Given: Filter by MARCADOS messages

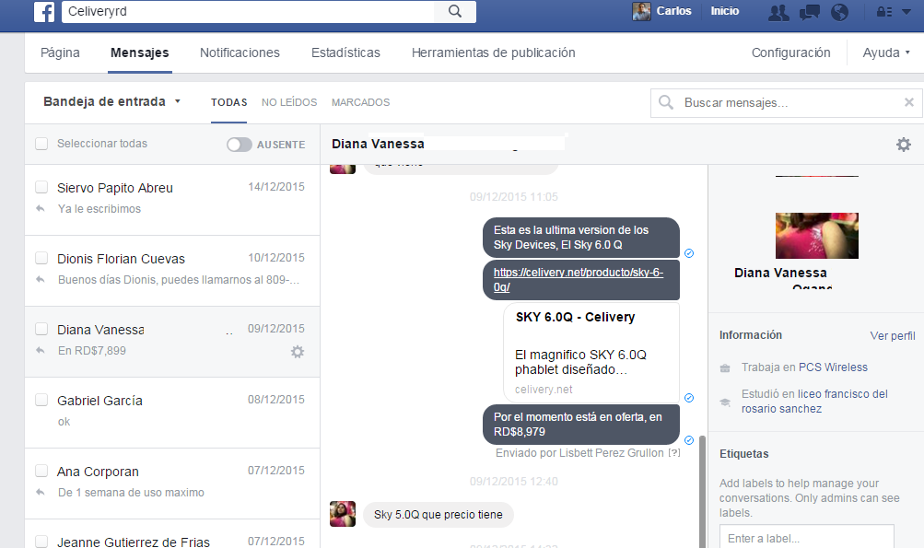Looking at the screenshot, I should (x=360, y=102).
